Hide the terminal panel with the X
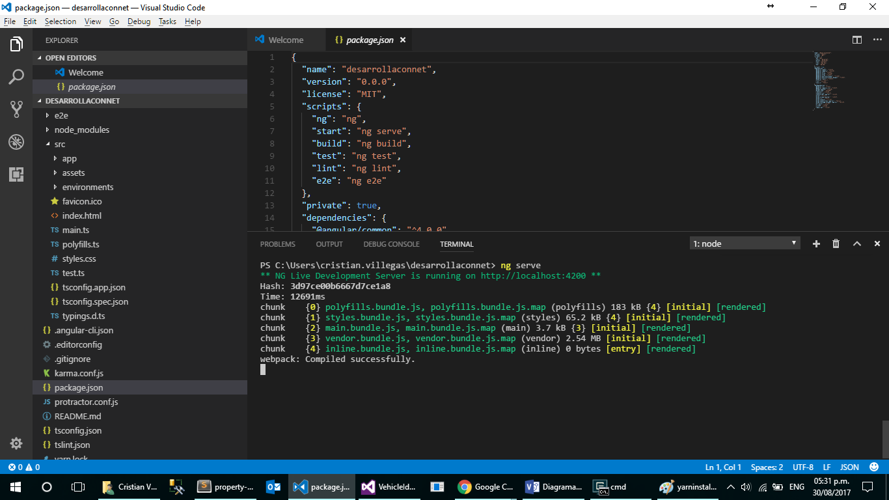 tap(877, 243)
